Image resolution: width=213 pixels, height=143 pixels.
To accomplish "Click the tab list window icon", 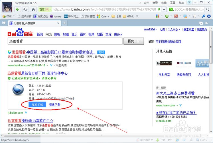I will 201,23.
